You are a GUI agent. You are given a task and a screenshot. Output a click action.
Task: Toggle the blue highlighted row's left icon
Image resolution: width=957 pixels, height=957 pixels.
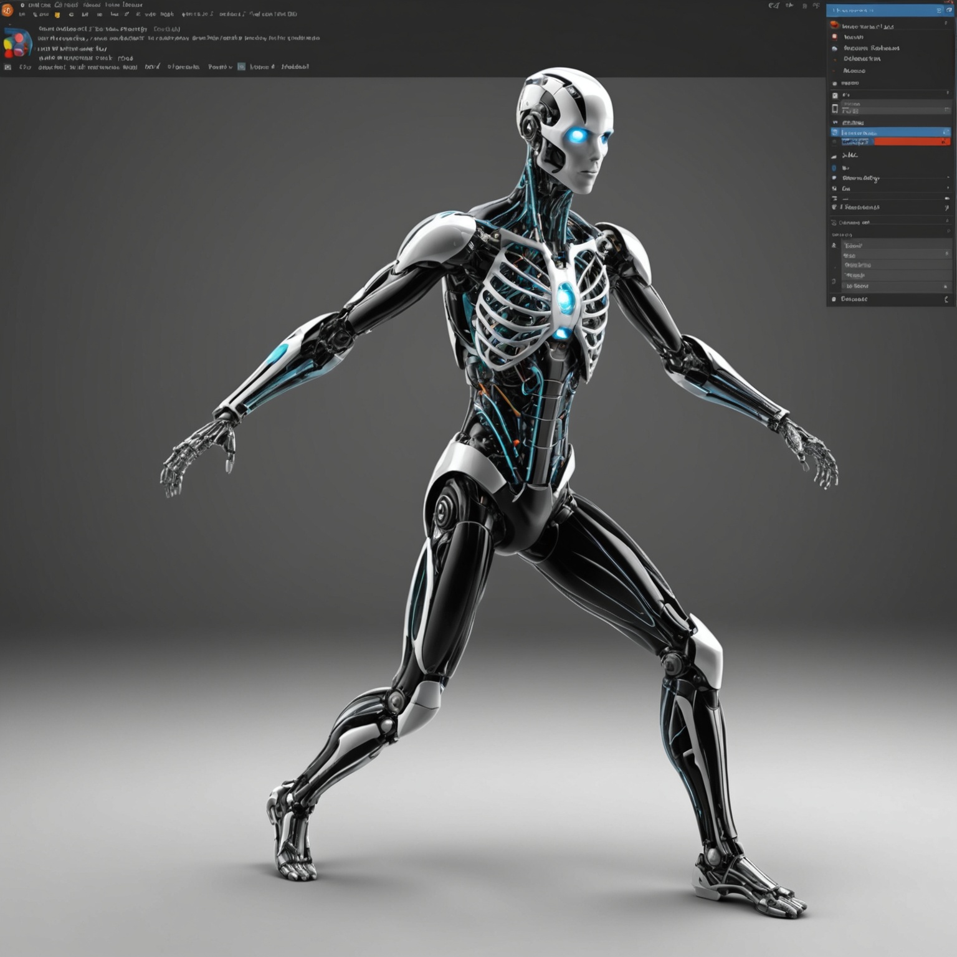835,132
